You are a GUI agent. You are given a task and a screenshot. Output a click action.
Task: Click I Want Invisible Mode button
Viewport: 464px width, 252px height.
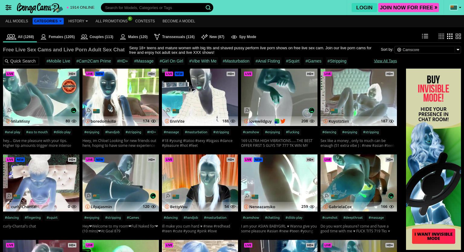pyautogui.click(x=433, y=236)
